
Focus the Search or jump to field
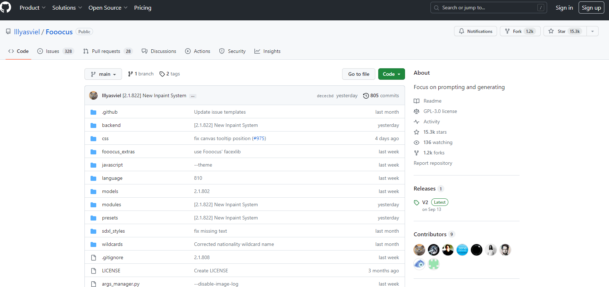pos(489,8)
